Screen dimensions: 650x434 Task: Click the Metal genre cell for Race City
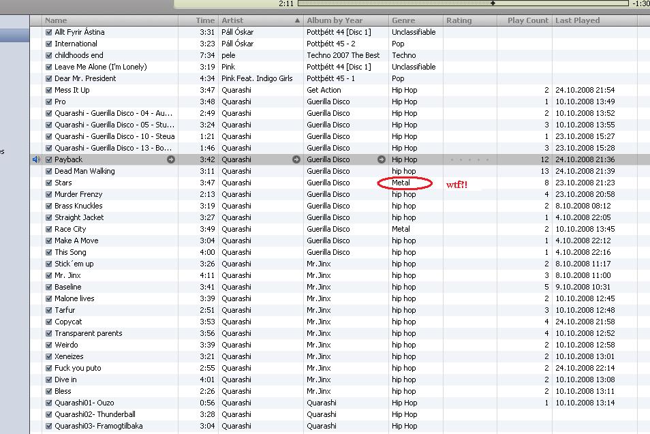[401, 229]
